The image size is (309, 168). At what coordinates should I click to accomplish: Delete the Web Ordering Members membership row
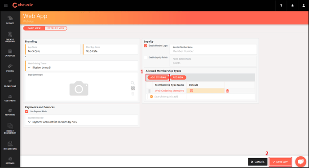(227, 91)
